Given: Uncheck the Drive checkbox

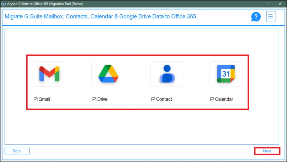Looking at the screenshot, I should (94, 99).
